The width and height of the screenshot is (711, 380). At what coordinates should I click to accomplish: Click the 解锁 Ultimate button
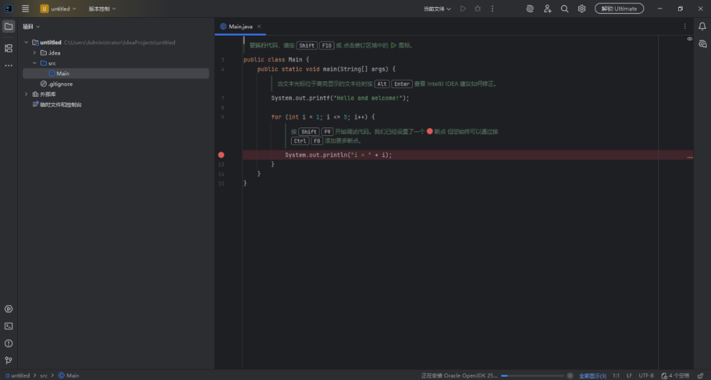click(x=619, y=9)
